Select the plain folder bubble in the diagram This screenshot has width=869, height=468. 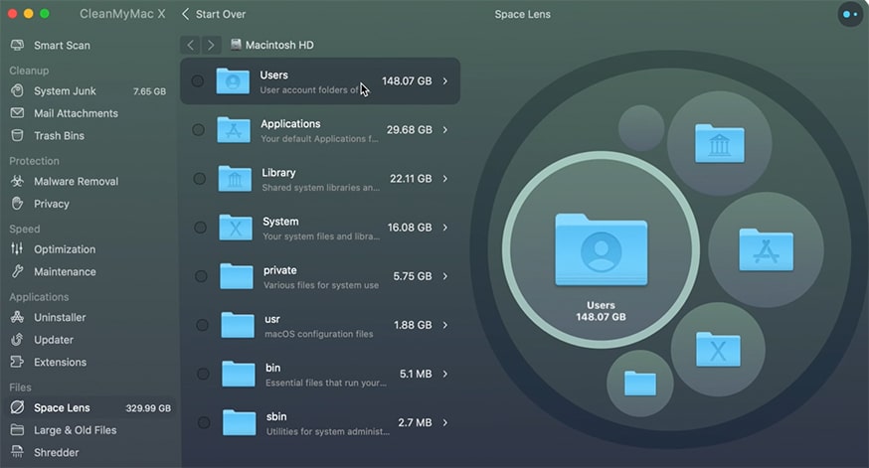pyautogui.click(x=640, y=383)
